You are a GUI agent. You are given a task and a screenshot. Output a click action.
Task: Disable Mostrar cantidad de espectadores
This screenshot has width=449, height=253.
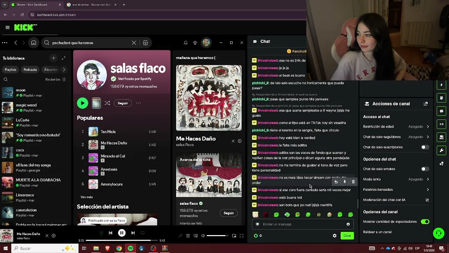tap(425, 222)
